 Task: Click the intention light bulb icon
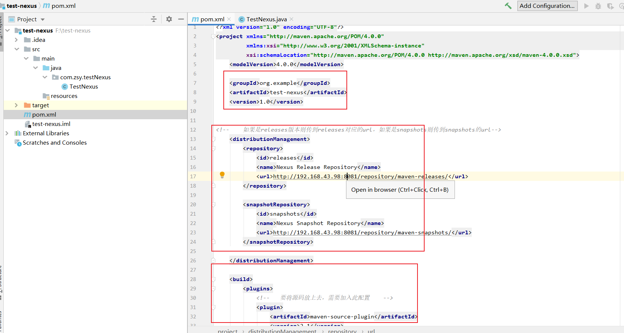[x=222, y=175]
